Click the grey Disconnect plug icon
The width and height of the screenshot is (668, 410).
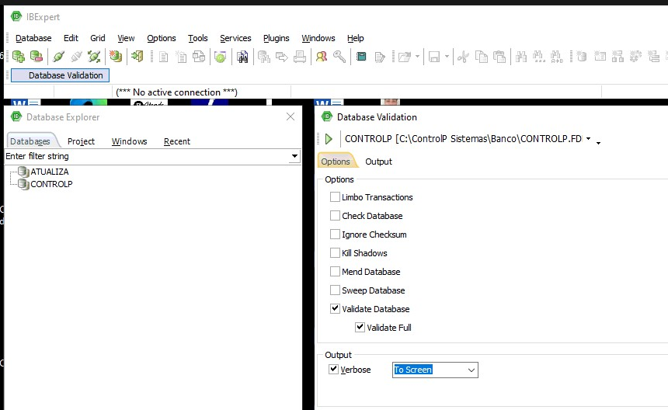click(x=76, y=56)
